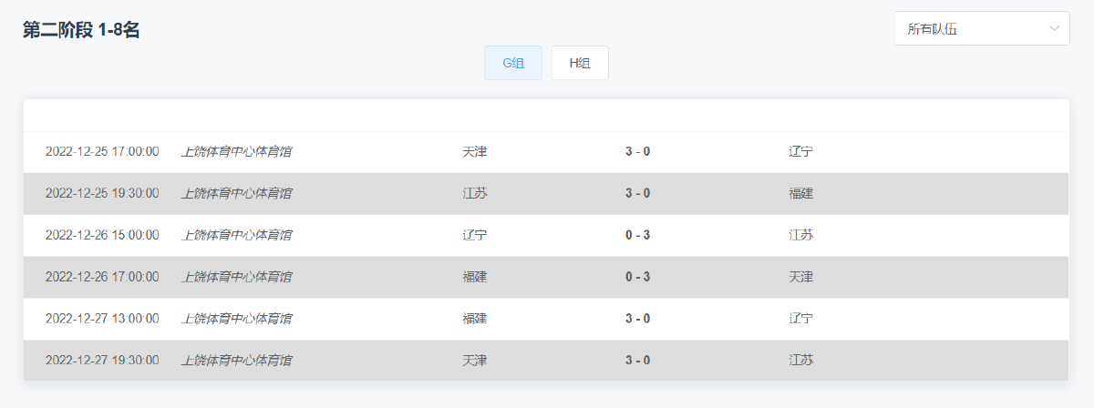
Task: Click the 0 - 3 score for 辽宁 vs 江苏
Action: [637, 236]
